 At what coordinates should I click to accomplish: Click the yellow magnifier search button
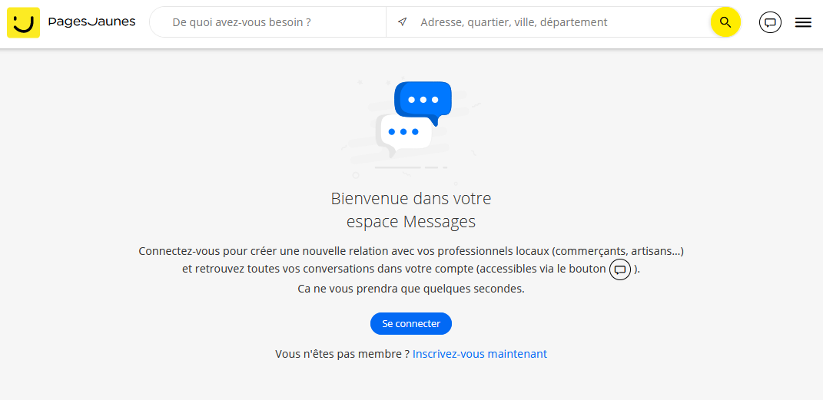[x=725, y=22]
